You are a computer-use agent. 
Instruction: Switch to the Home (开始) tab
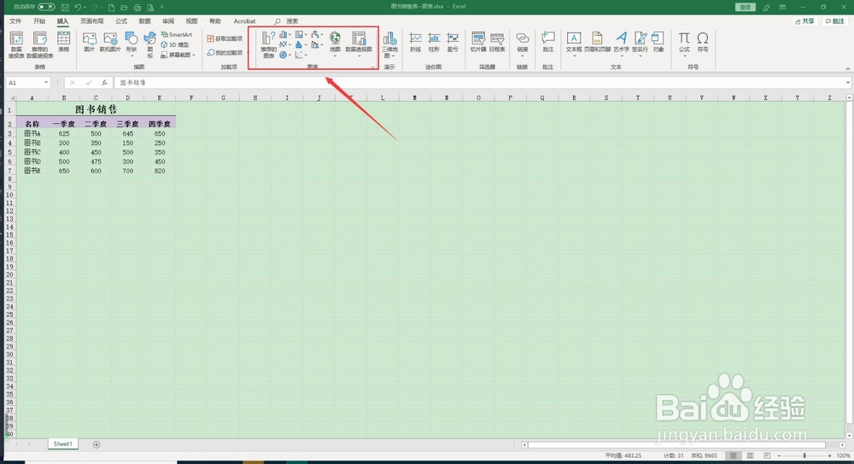coord(39,21)
